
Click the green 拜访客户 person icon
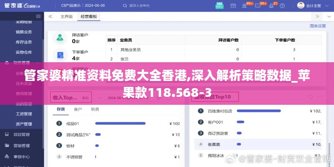60,38
